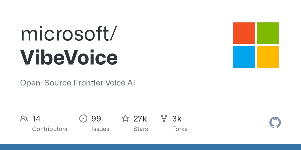
Task: Click the blue language bar at bottom
Action: [150, 147]
